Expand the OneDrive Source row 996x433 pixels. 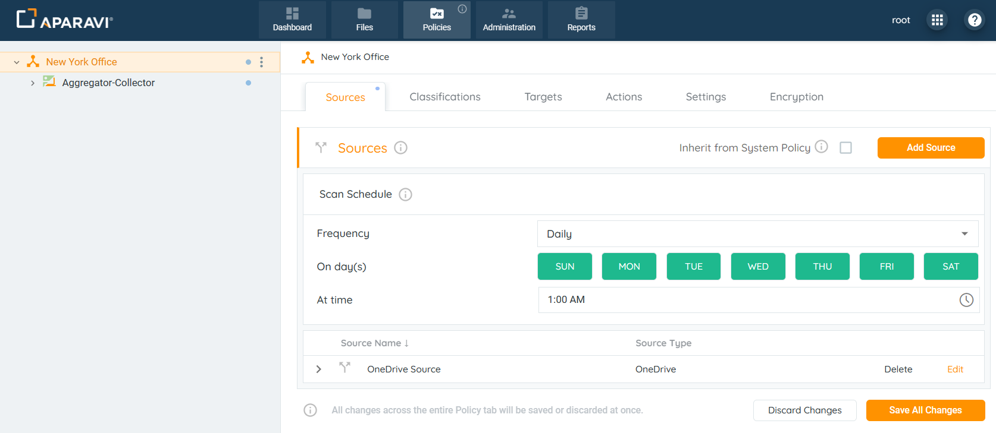[319, 369]
